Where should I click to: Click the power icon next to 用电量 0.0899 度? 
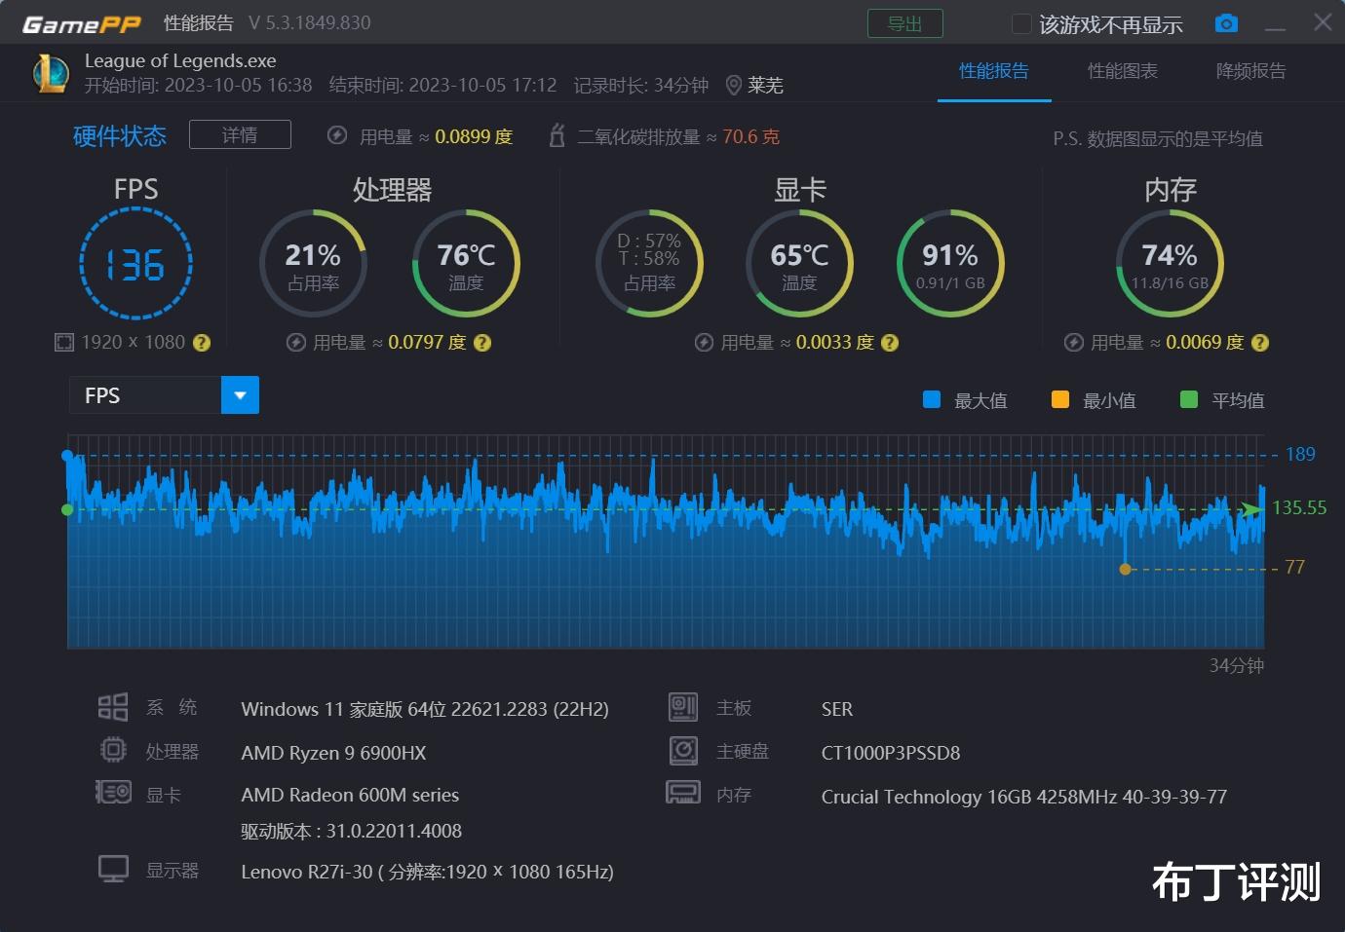337,135
